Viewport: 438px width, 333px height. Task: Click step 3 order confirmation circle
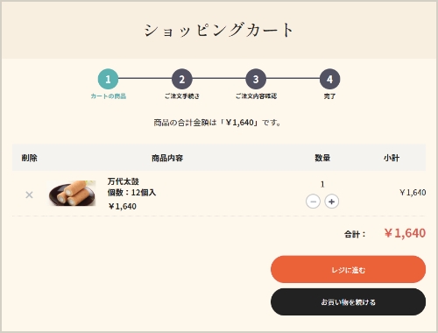[x=256, y=79]
